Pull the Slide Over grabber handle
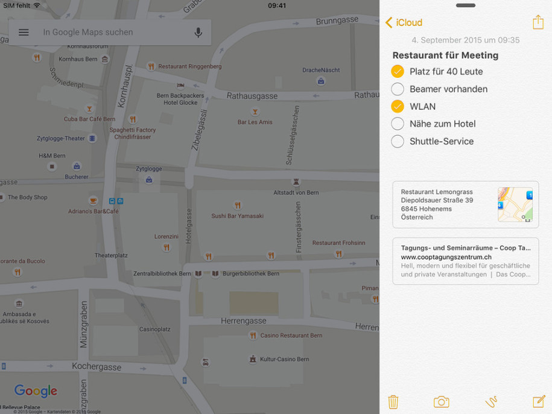This screenshot has width=552, height=414. (465, 5)
